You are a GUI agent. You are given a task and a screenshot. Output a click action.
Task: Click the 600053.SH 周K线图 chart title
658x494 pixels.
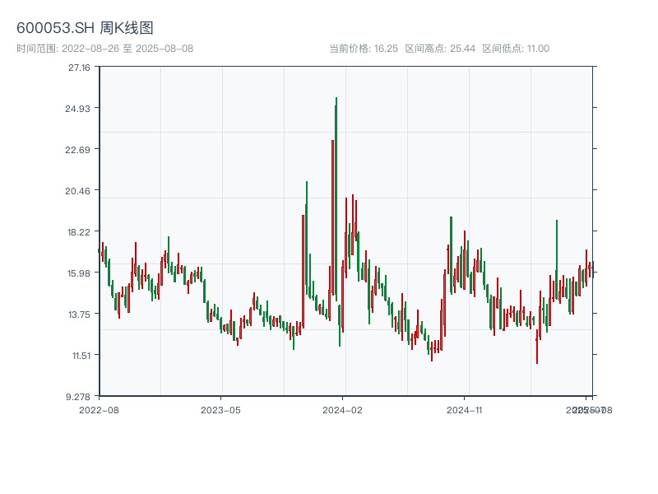85,28
